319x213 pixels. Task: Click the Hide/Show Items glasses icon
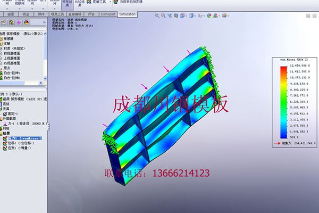(200, 15)
